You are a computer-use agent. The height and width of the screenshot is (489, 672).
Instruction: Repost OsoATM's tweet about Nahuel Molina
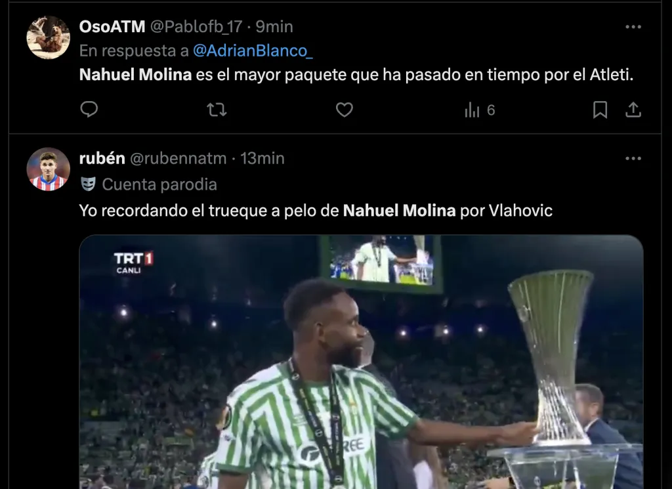[x=217, y=110]
